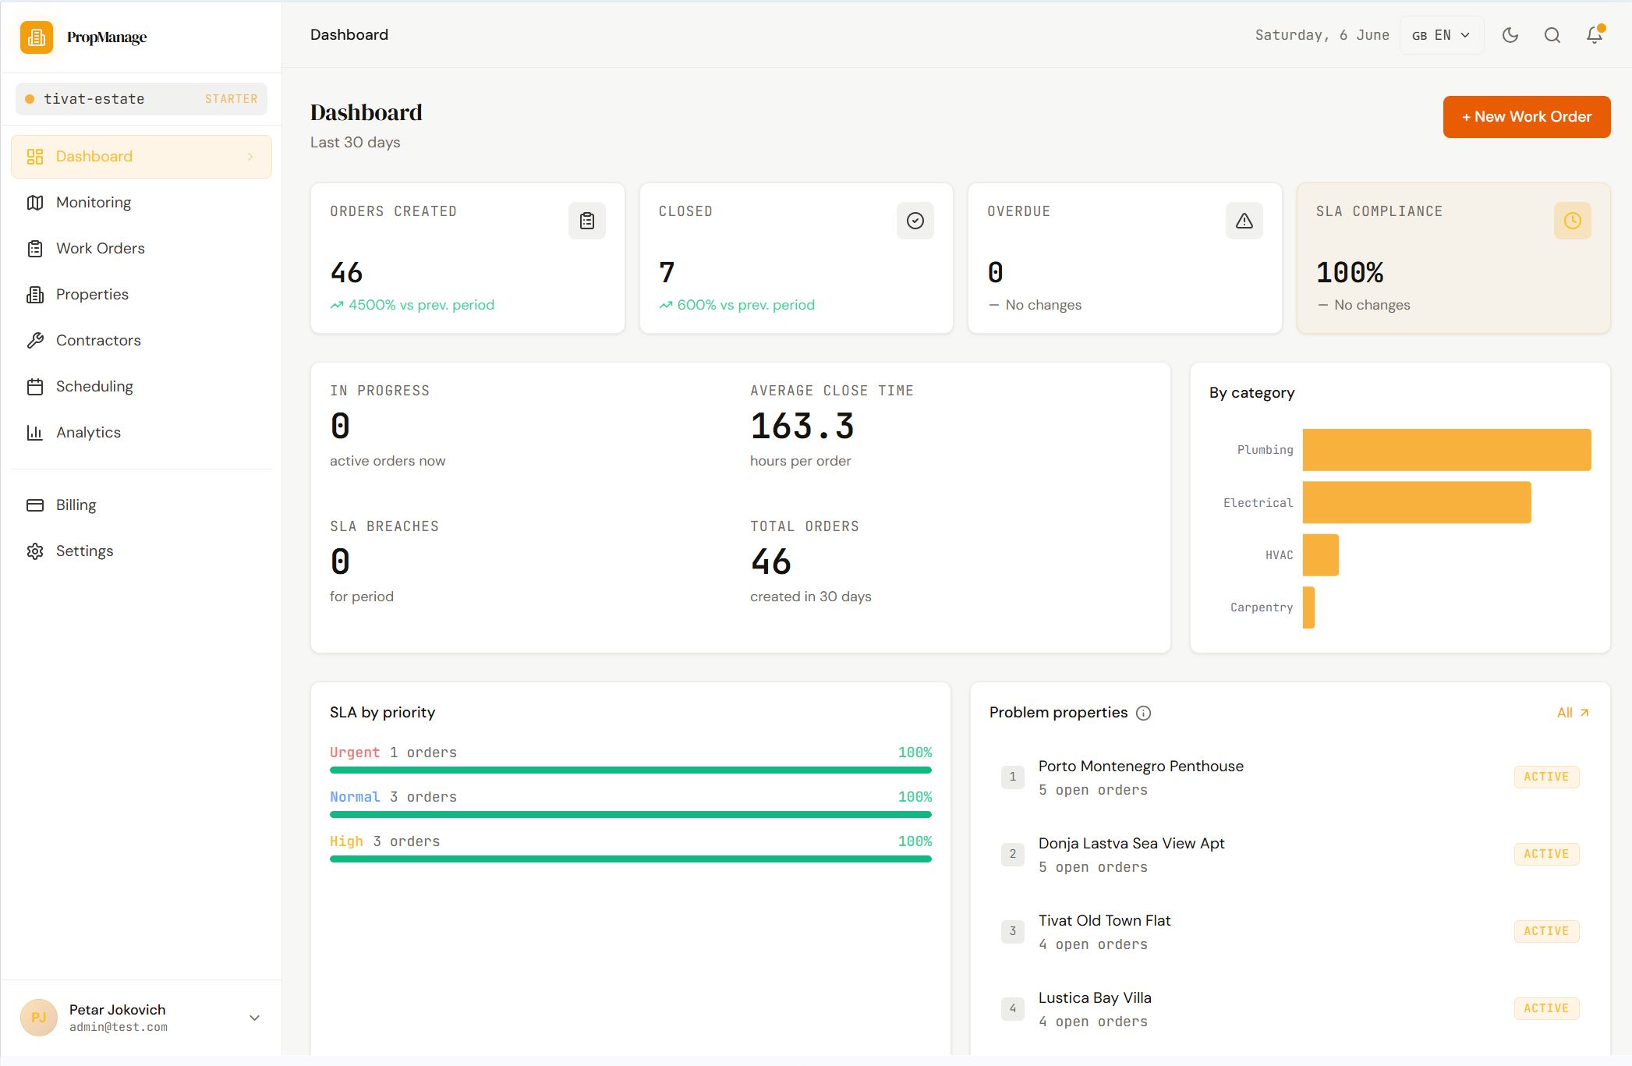Click the Properties building icon
The height and width of the screenshot is (1066, 1632).
click(35, 295)
